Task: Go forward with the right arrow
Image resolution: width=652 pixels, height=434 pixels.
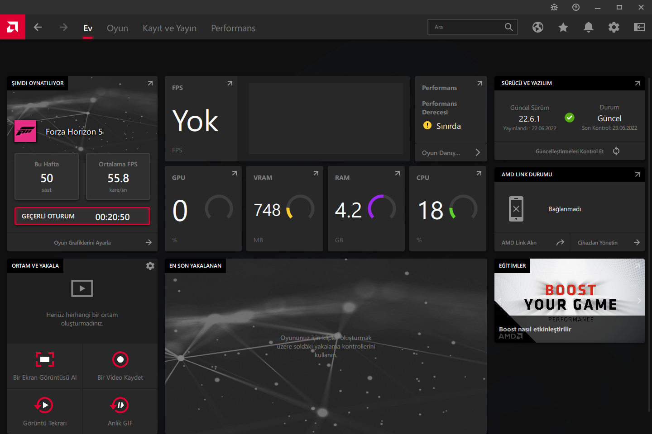Action: 63,27
